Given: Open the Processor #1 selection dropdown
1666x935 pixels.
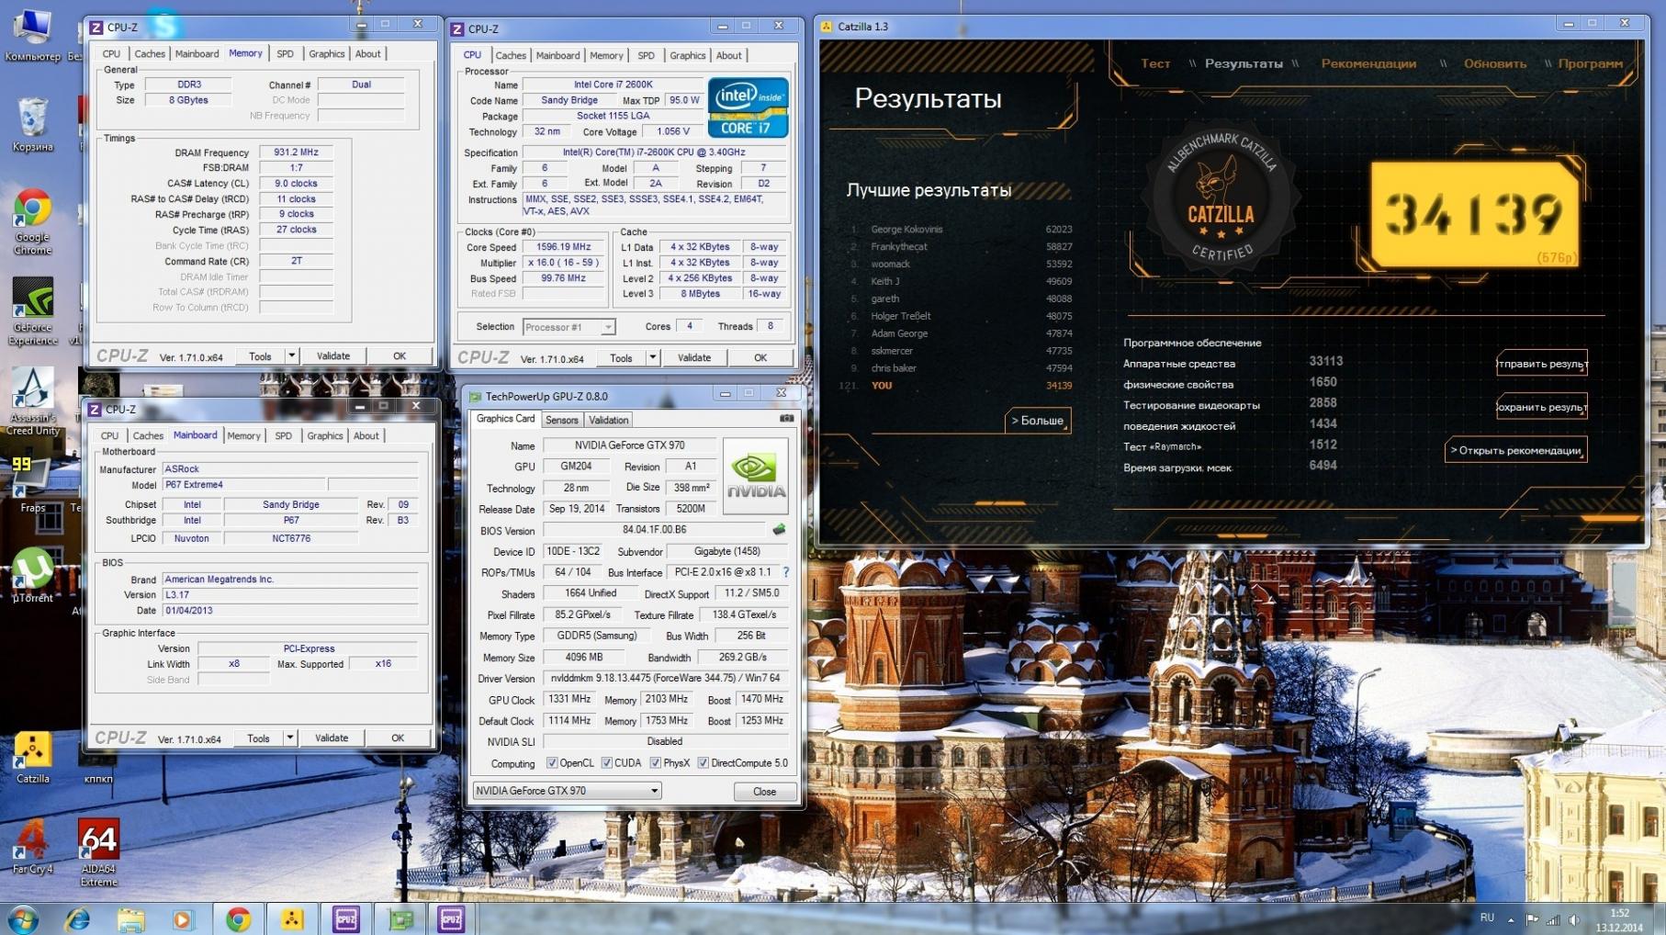Looking at the screenshot, I should click(569, 327).
